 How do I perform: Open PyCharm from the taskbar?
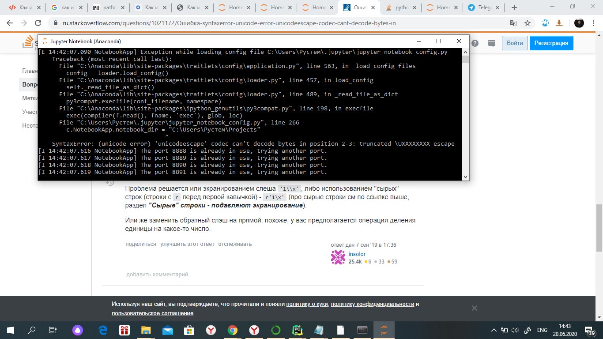297,330
